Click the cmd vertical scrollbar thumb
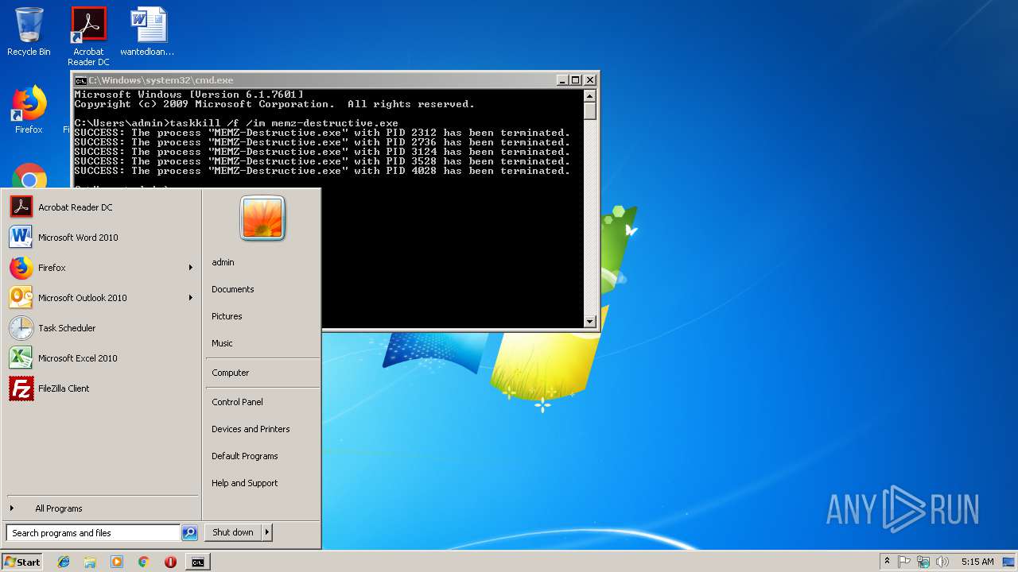The height and width of the screenshot is (572, 1018). click(589, 110)
